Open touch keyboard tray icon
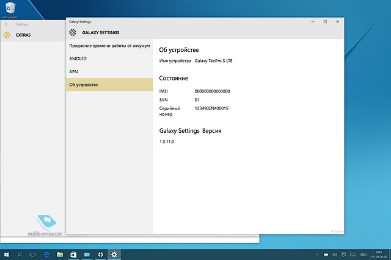 (x=353, y=255)
